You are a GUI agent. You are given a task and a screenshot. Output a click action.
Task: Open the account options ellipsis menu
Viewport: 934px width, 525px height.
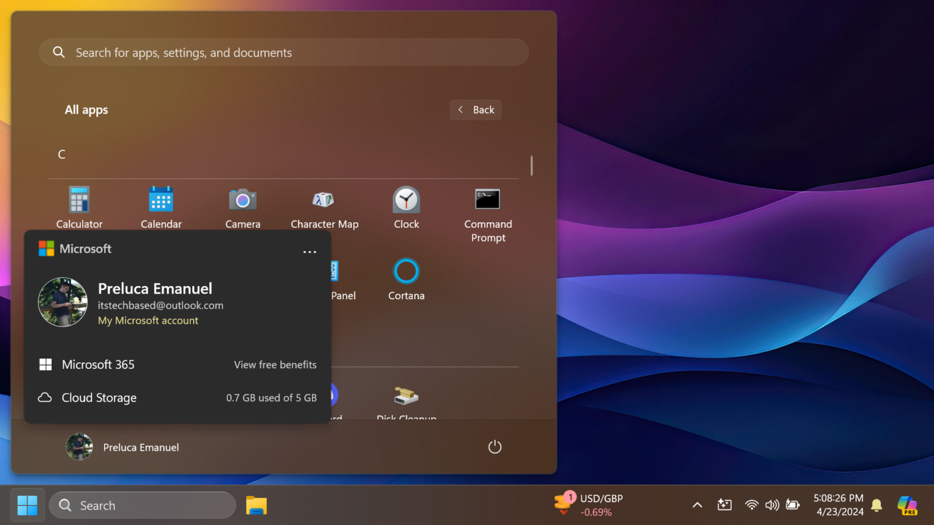coord(310,252)
